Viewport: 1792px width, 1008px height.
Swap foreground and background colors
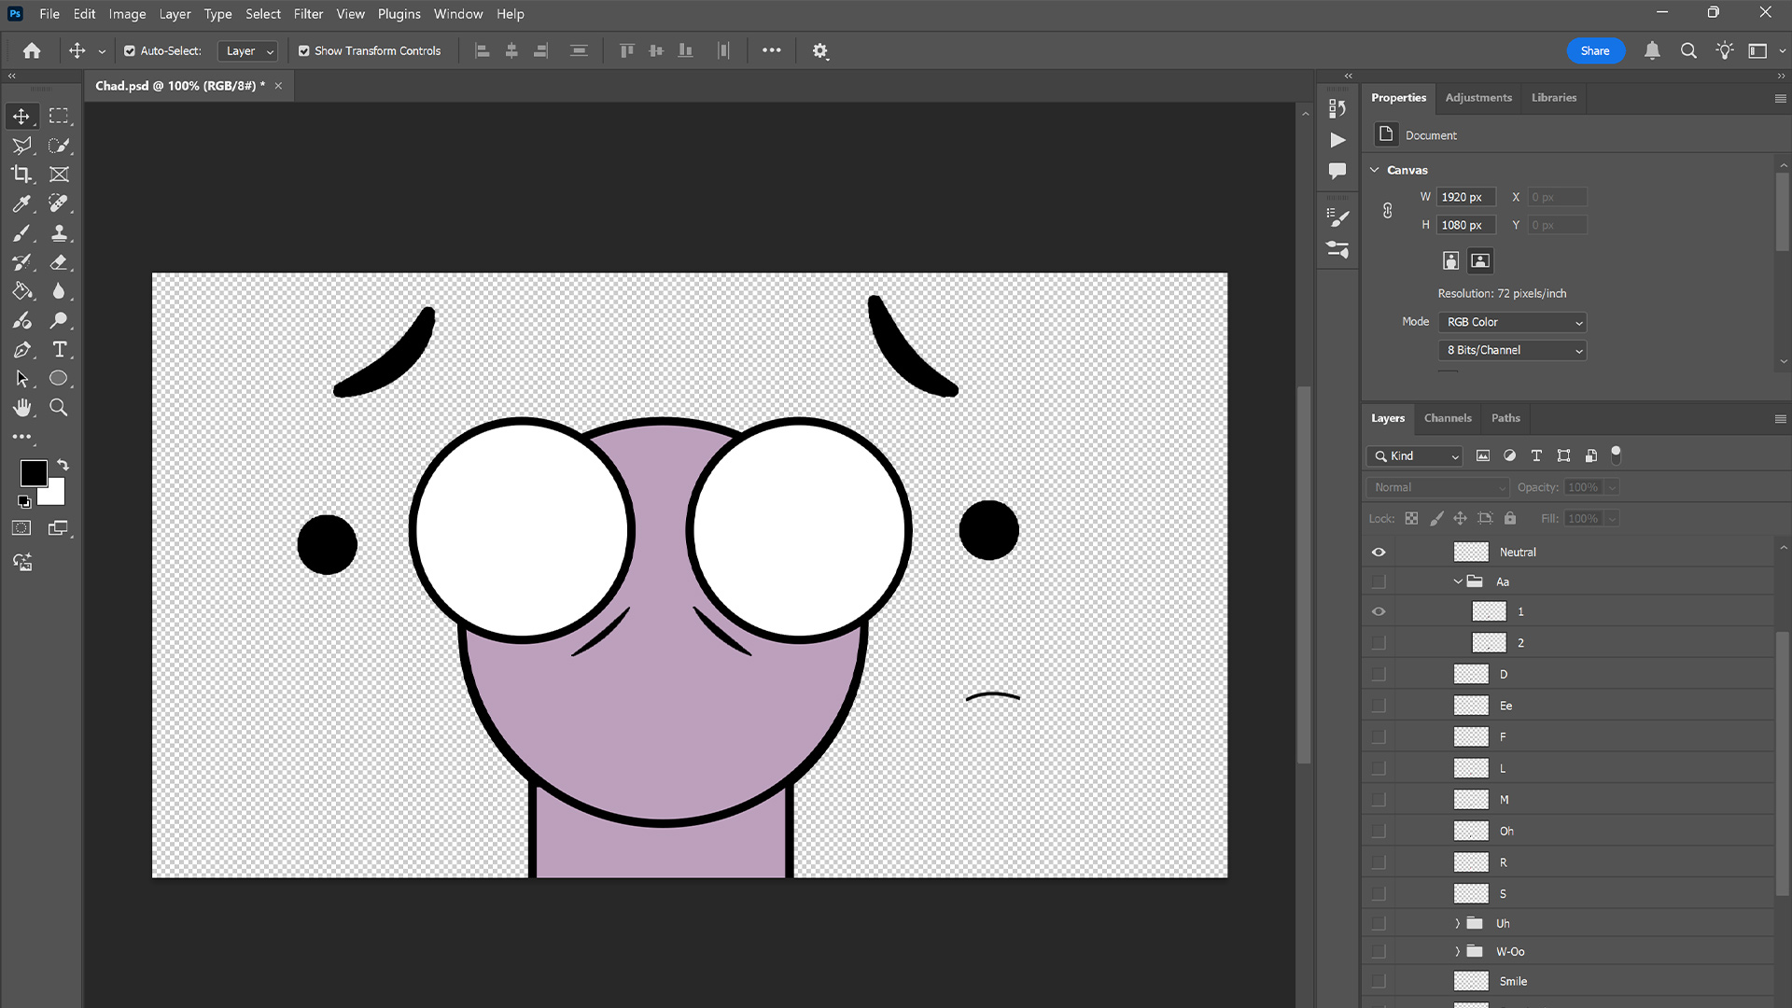click(63, 465)
